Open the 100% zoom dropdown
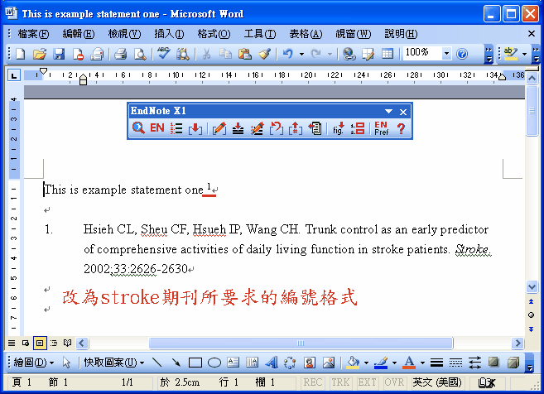This screenshot has width=544, height=394. pyautogui.click(x=446, y=54)
